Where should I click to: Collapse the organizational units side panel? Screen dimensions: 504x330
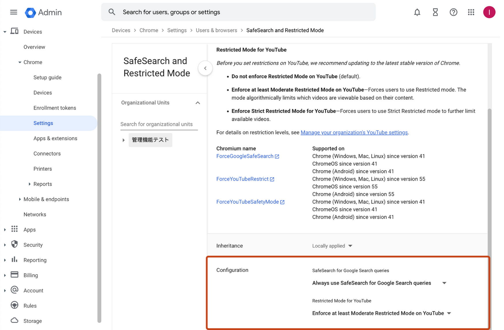(x=205, y=68)
